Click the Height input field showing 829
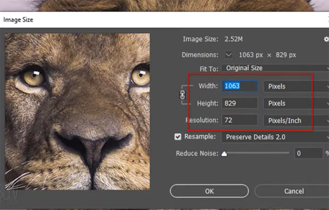This screenshot has width=329, height=210. pos(240,103)
